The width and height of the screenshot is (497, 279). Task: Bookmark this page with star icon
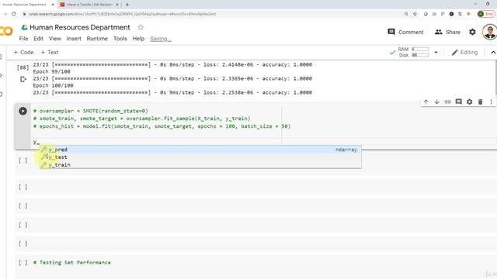tap(415, 14)
